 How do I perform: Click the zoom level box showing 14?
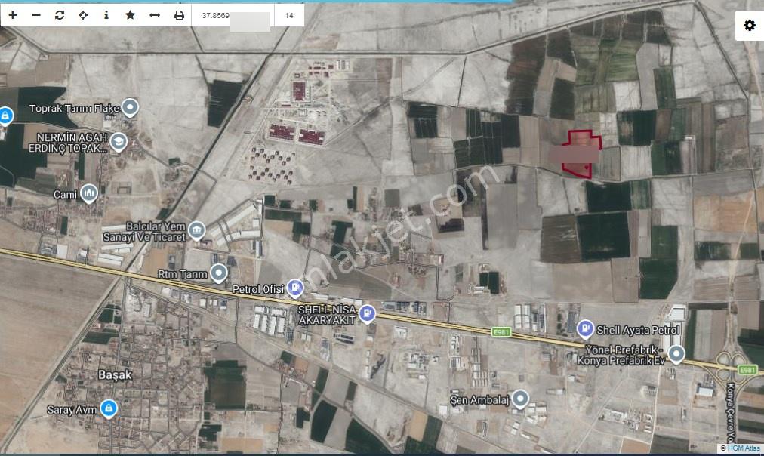[x=289, y=15]
